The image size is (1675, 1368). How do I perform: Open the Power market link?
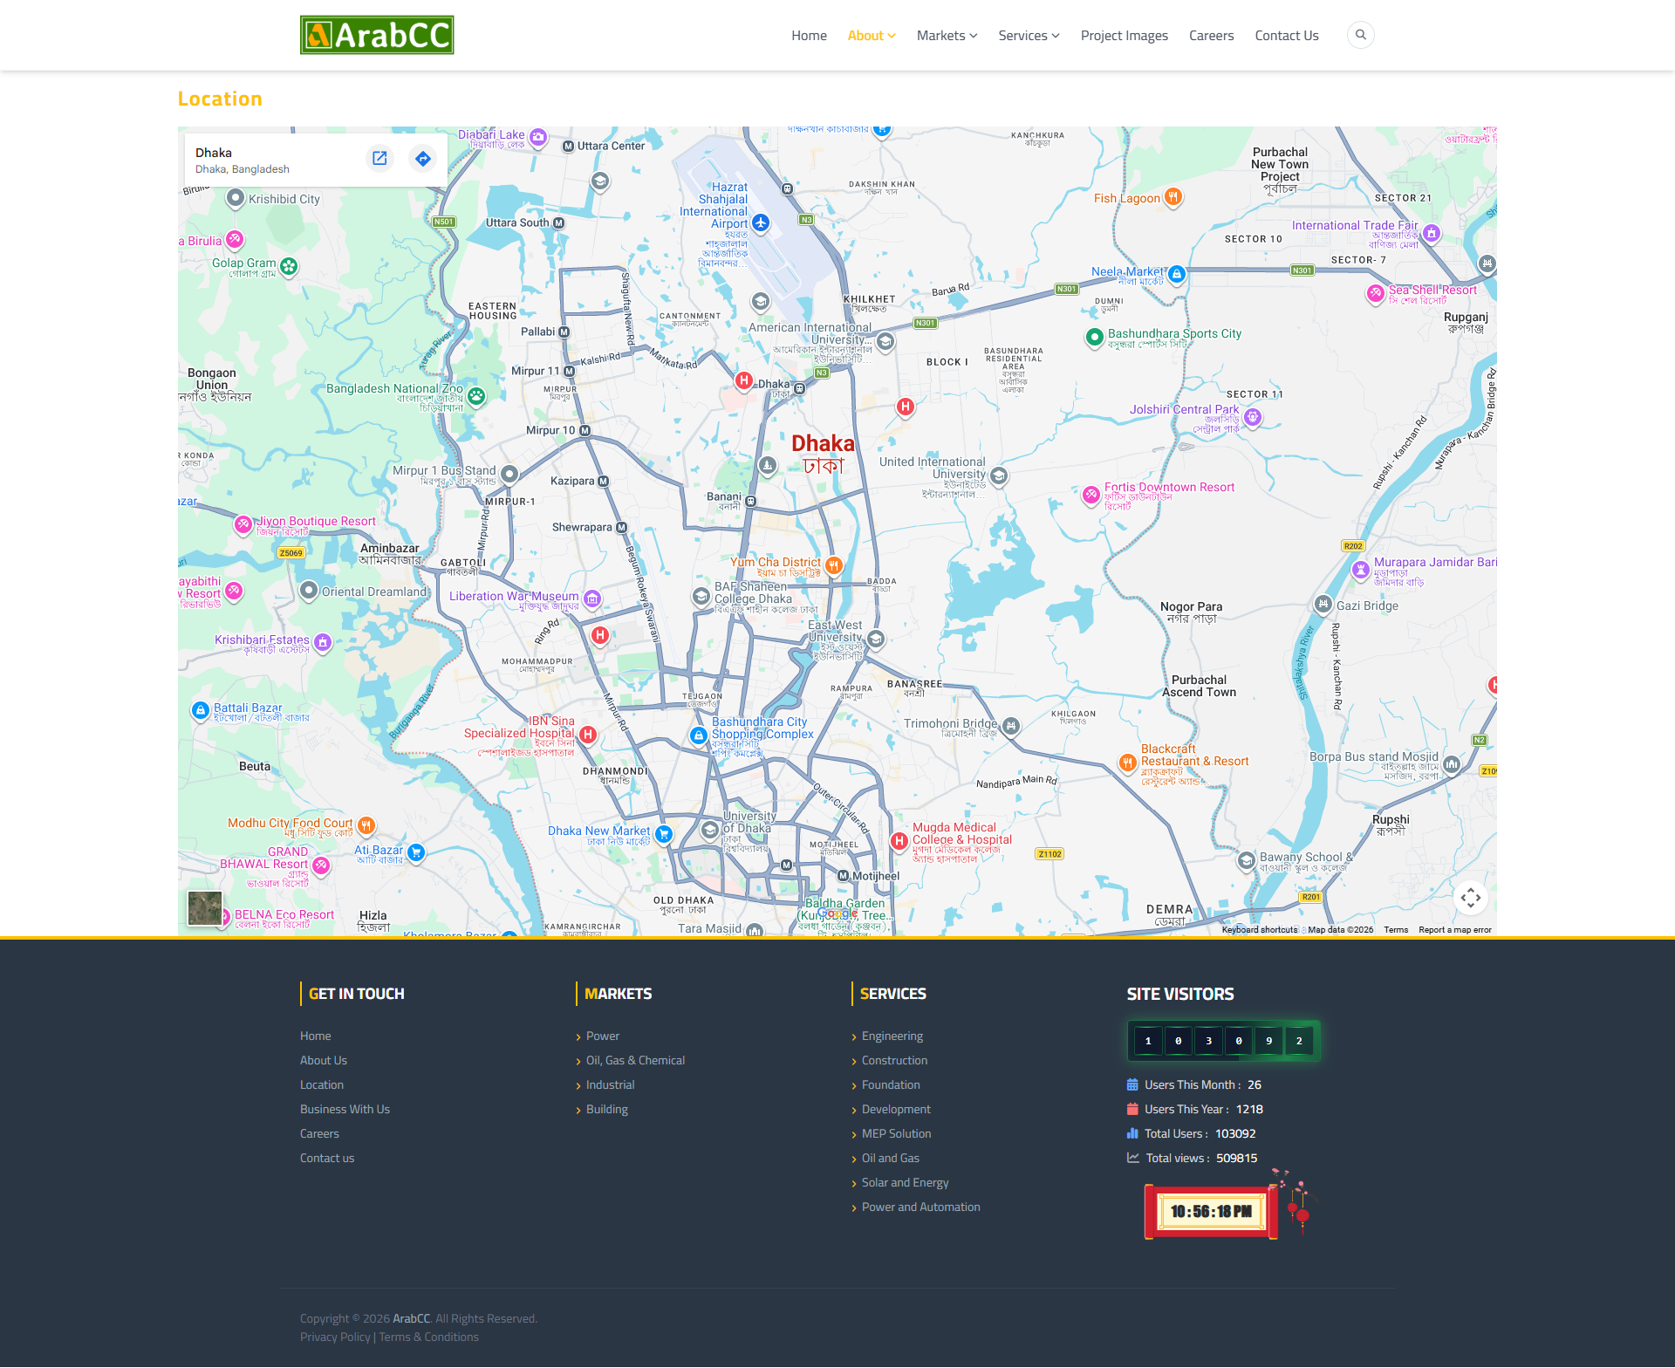pos(603,1036)
